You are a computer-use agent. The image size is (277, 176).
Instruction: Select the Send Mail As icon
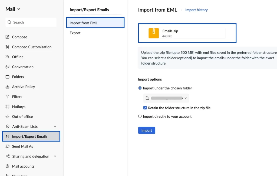pyautogui.click(x=8, y=146)
